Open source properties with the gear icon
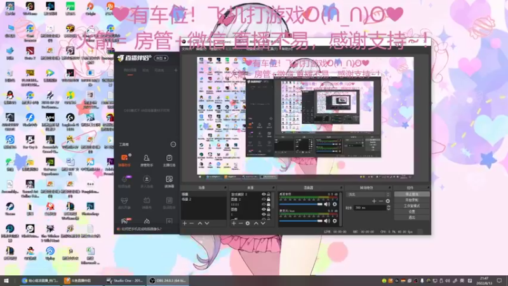This screenshot has width=508, height=286. pos(248,224)
